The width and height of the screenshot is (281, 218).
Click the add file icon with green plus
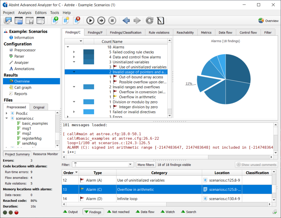point(55,21)
